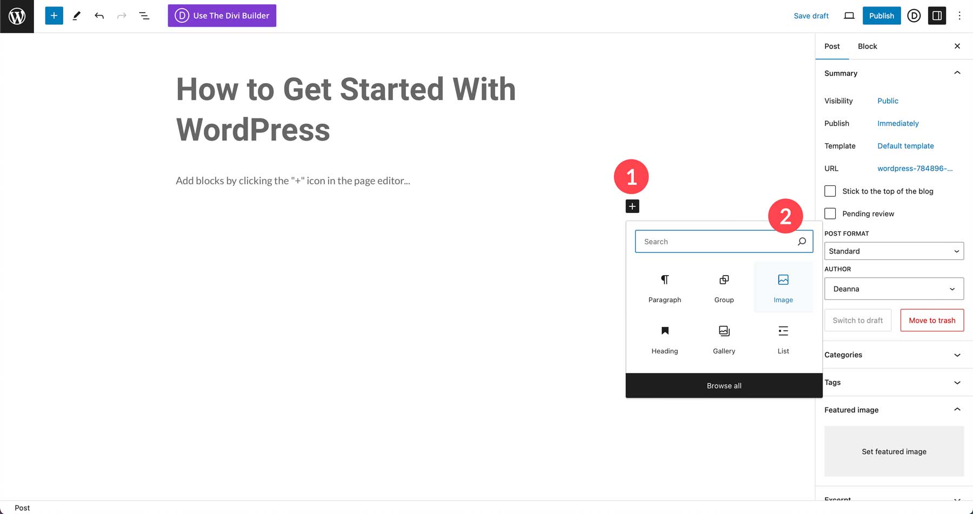973x514 pixels.
Task: Click Use The Divi Builder button
Action: coord(222,16)
